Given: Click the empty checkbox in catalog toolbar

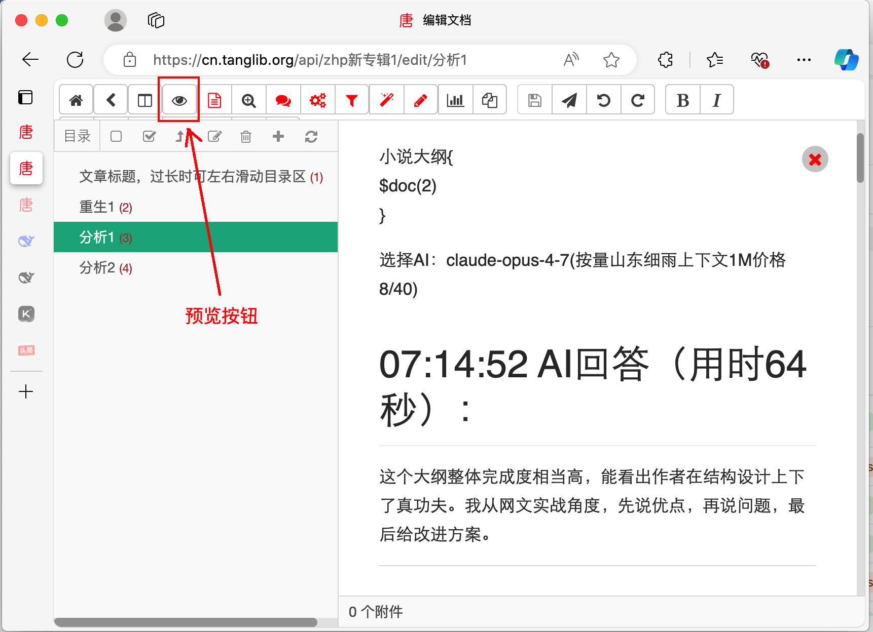Looking at the screenshot, I should 116,136.
